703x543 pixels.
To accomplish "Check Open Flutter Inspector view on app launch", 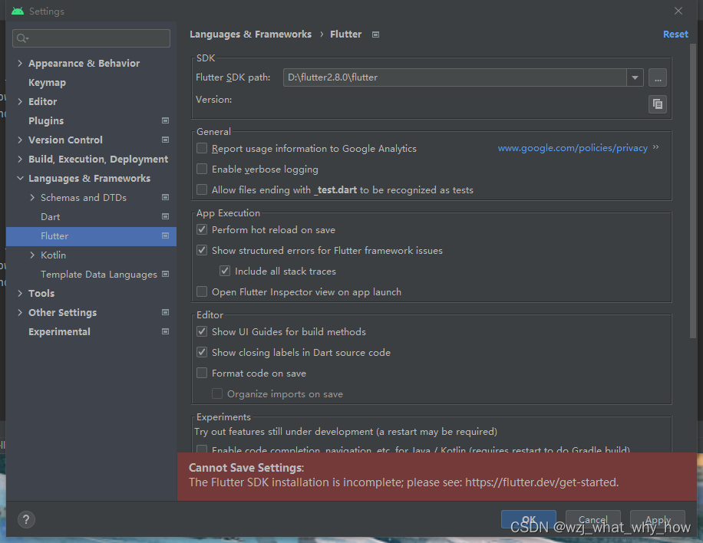I will tap(202, 291).
